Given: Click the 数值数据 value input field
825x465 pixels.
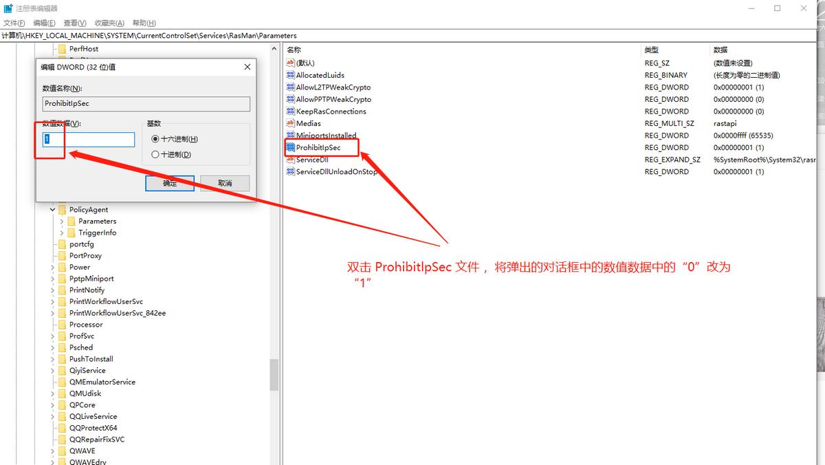Looking at the screenshot, I should click(89, 139).
